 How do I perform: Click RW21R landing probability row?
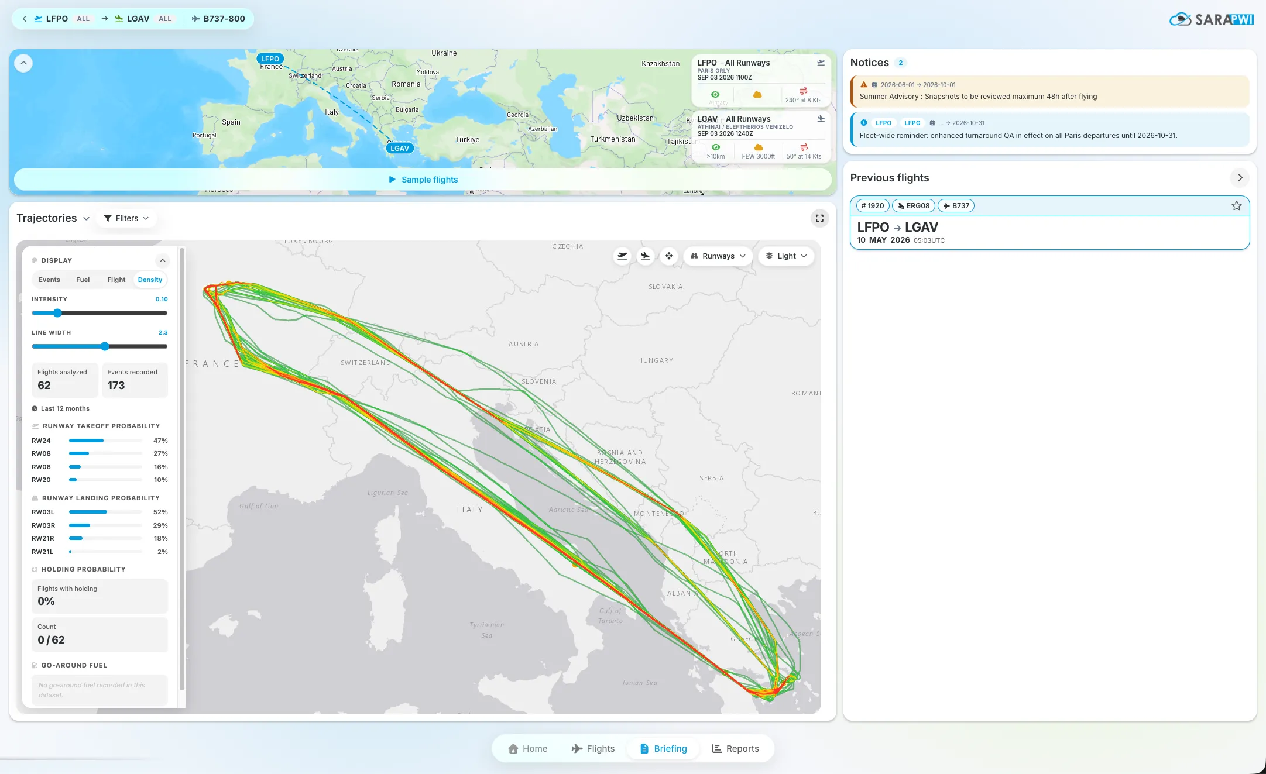click(x=100, y=538)
